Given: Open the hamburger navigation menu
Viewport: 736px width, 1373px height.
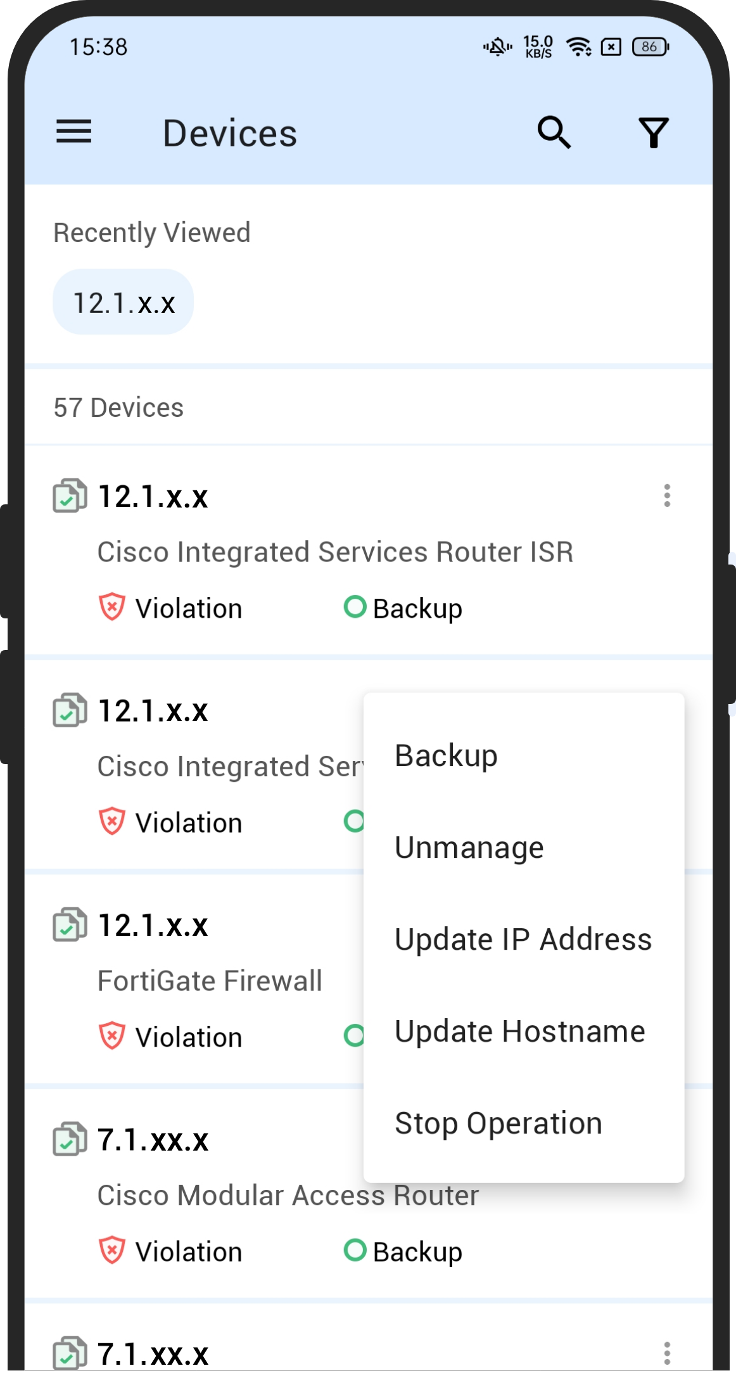Looking at the screenshot, I should click(74, 132).
